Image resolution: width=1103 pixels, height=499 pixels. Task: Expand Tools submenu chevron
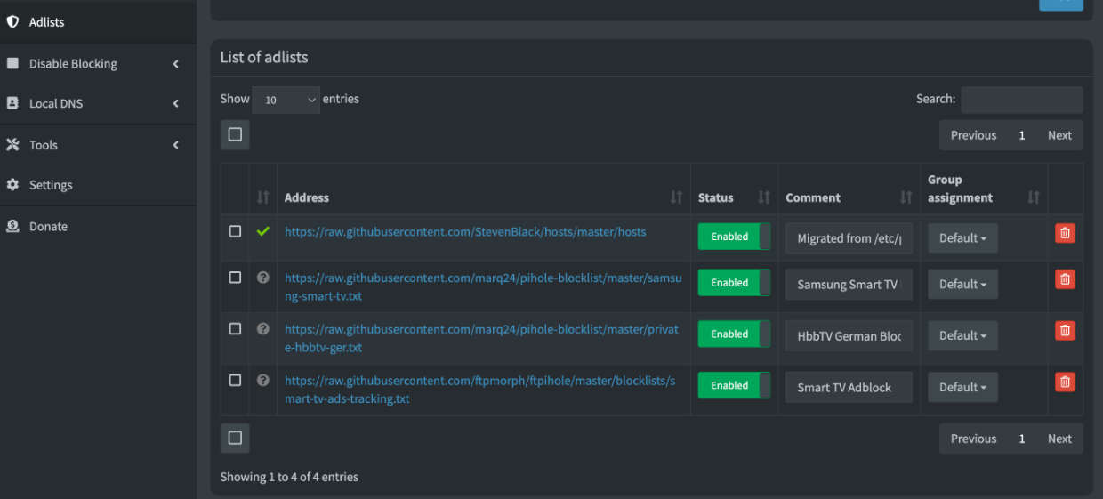point(176,145)
